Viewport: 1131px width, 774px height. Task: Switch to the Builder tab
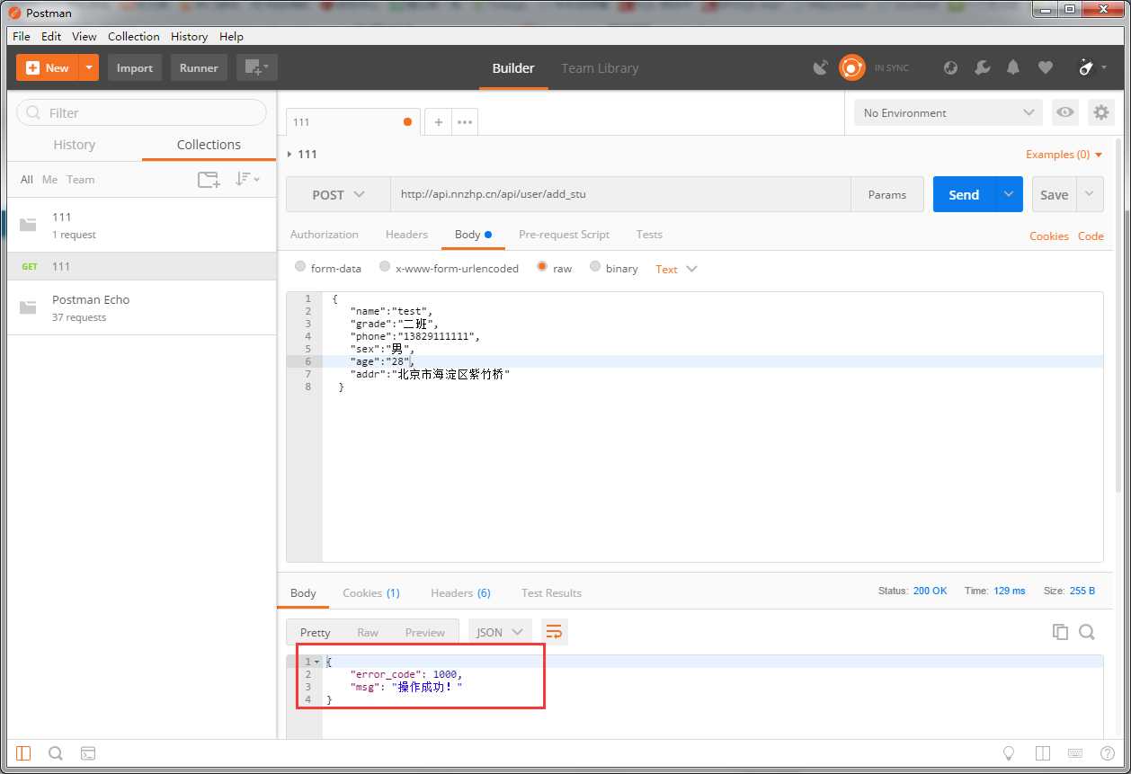[x=513, y=68]
